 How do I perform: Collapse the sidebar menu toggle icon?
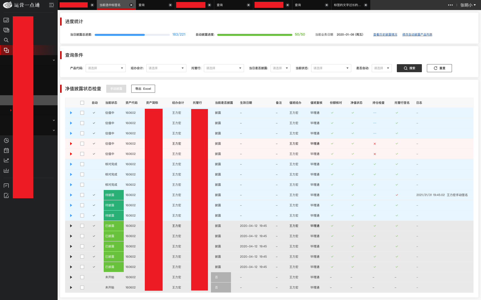[x=51, y=5]
